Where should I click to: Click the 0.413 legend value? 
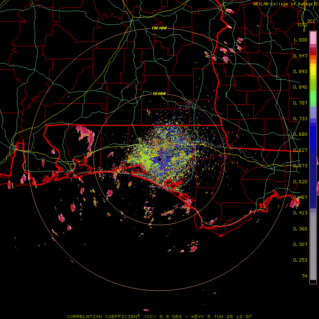pyautogui.click(x=300, y=213)
